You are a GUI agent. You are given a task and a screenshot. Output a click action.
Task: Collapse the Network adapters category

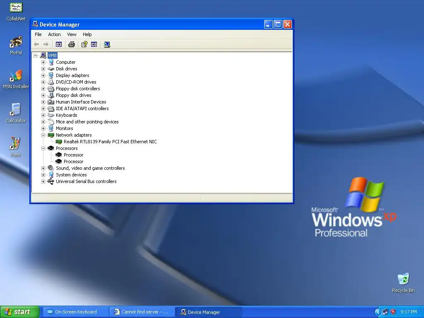(43, 135)
